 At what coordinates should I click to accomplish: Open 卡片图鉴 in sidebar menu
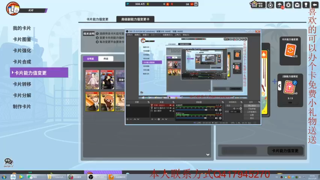[x=22, y=39]
